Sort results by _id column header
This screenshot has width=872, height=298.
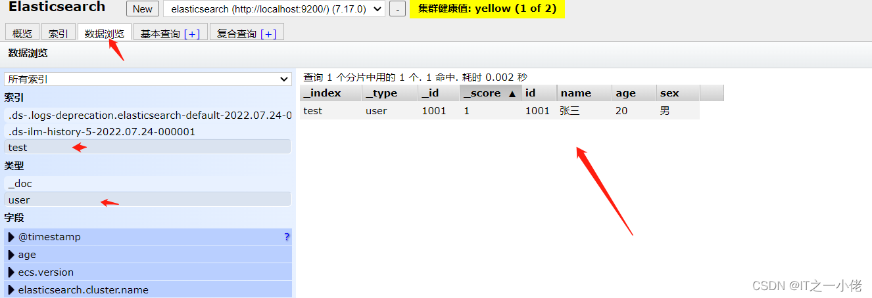(438, 93)
